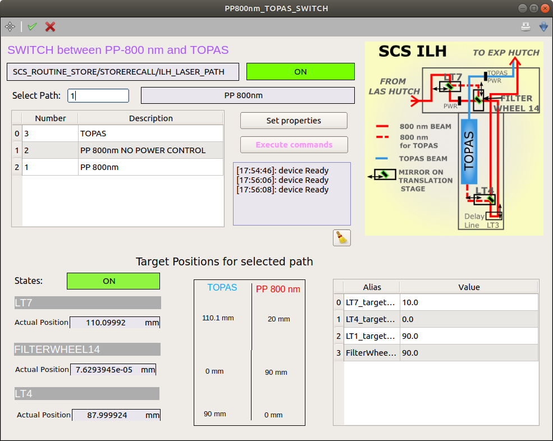Click the 20 mm PP 800 nm target value
Screen dimensions: 553x441
tap(278, 319)
